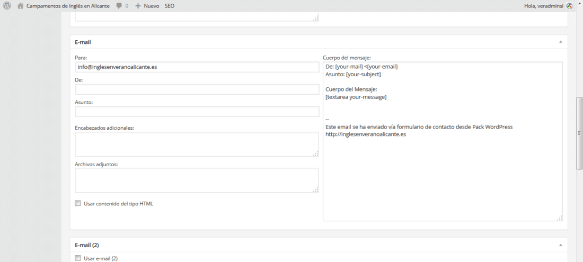Click the comment count 0 in admin bar
Viewport: 583px width, 262px height.
point(127,6)
